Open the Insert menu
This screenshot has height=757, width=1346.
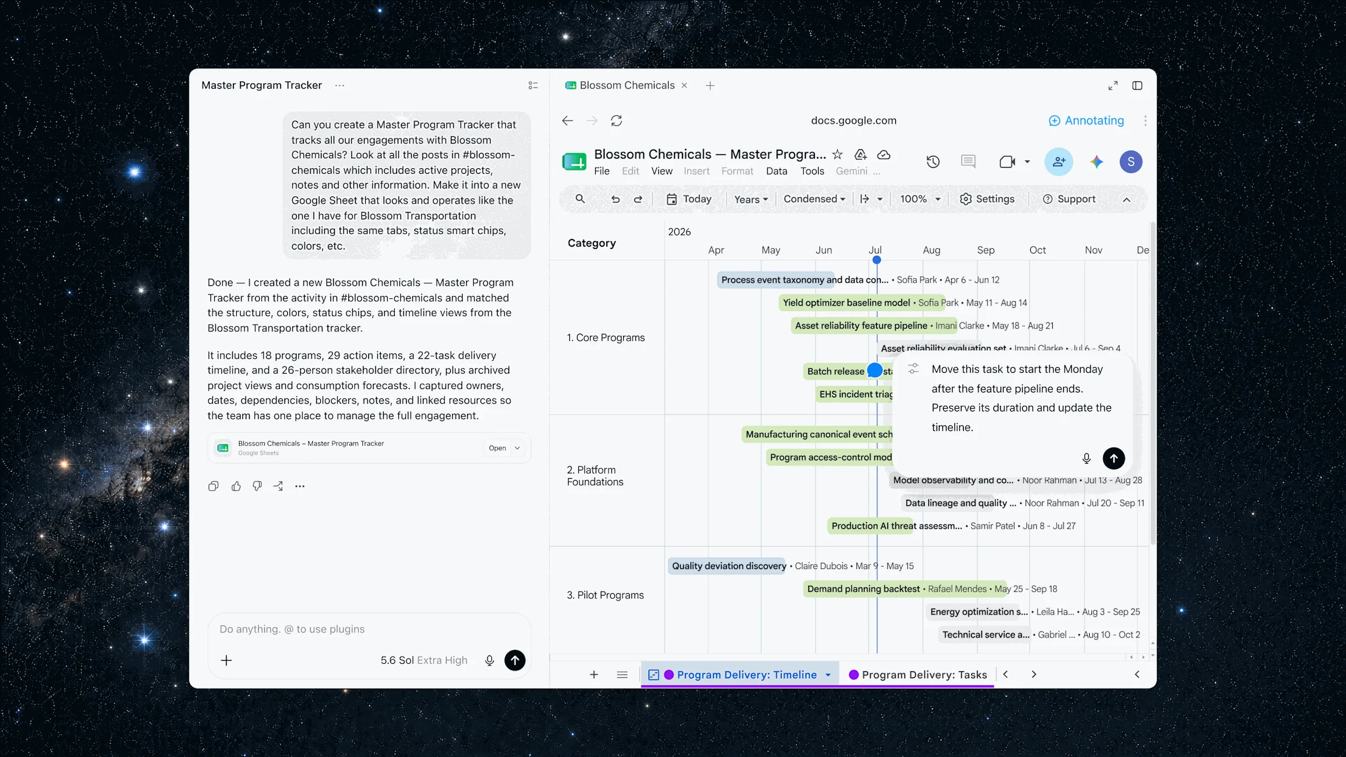tap(697, 171)
